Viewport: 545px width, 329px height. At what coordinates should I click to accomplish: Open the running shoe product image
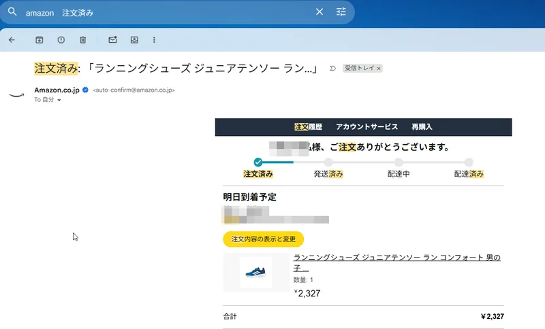[x=256, y=272]
